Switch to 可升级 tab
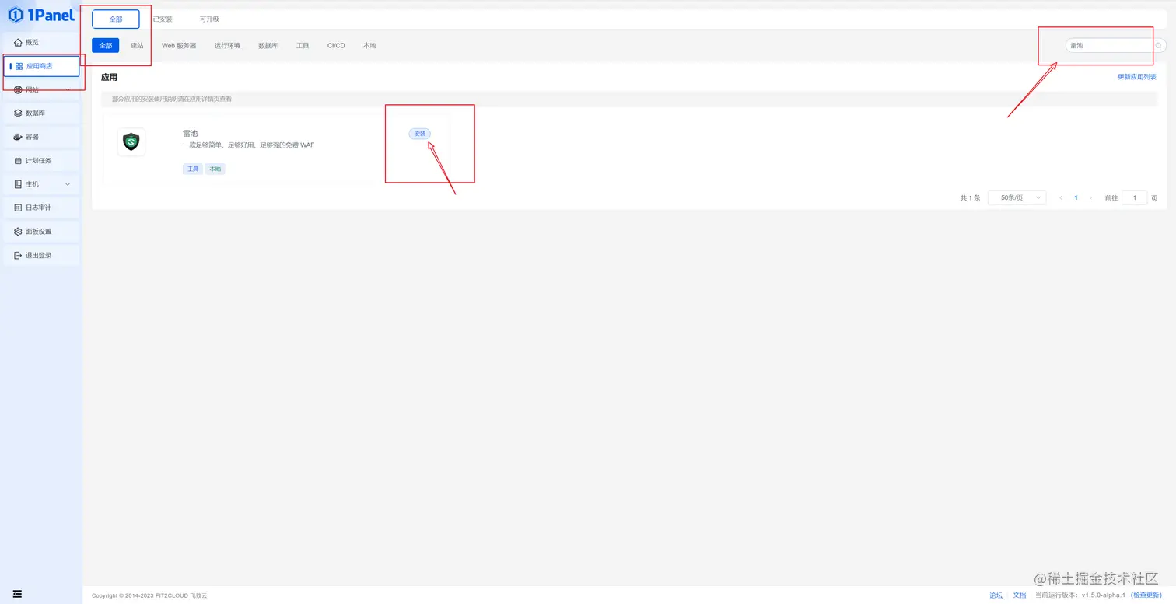Screen dimensions: 1176x604 [209, 19]
